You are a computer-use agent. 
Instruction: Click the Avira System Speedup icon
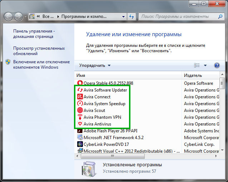pos(80,103)
